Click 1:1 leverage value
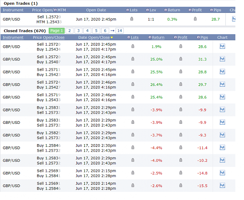The height and width of the screenshot is (200, 244). point(151,19)
